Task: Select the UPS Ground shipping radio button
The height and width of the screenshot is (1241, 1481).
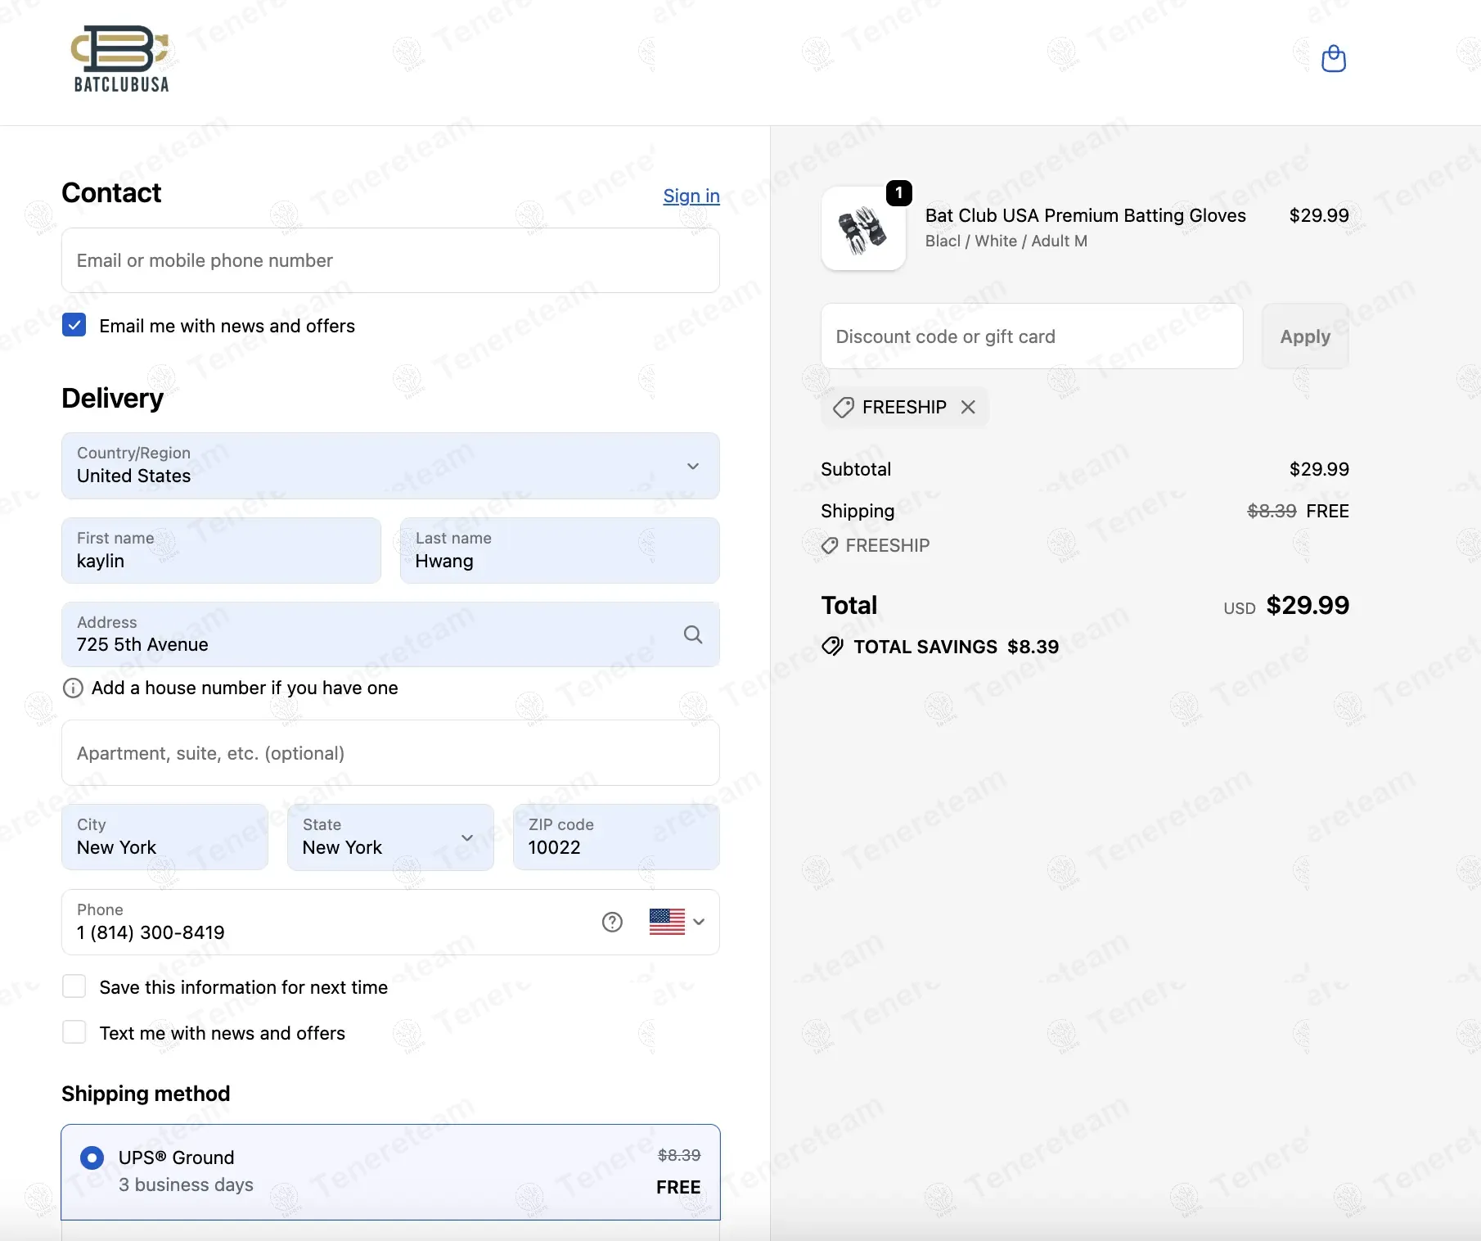Action: [92, 1158]
